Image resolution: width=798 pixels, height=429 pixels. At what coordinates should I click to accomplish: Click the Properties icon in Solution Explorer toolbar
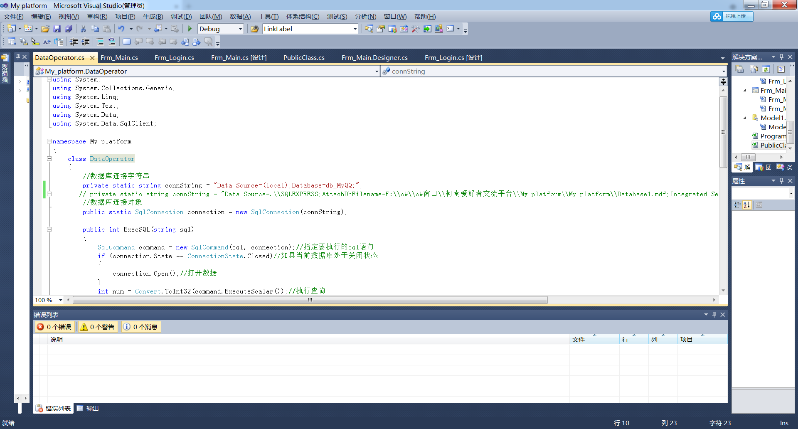pos(739,69)
